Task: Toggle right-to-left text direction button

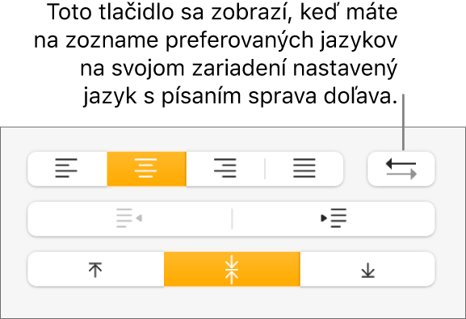Action: pos(401,169)
